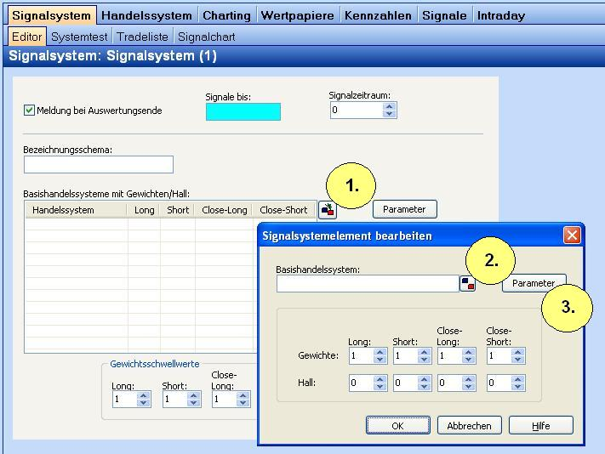Open the Systemtest sub-tab
This screenshot has height=454, width=605.
[x=79, y=37]
